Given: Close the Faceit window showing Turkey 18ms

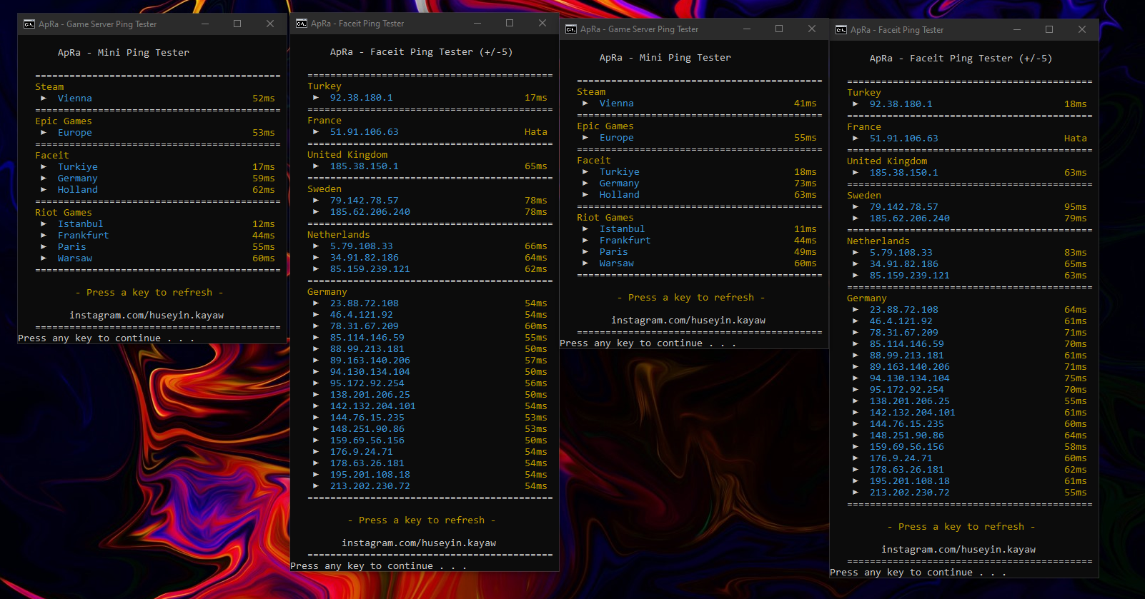Looking at the screenshot, I should coord(1082,29).
